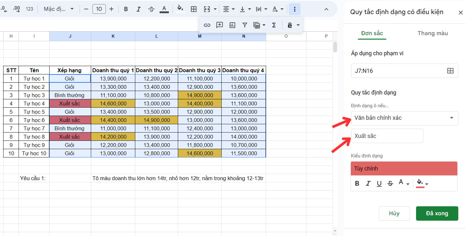The height and width of the screenshot is (236, 465).
Task: Click the create filter icon
Action: coord(245,25)
